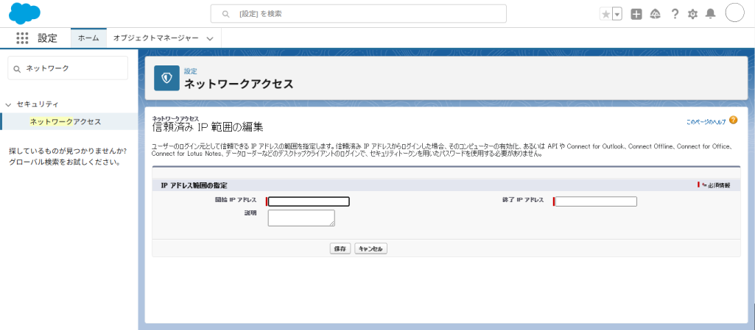Open the App Launcher grid icon
Screen dimensions: 755x330
tap(22, 38)
